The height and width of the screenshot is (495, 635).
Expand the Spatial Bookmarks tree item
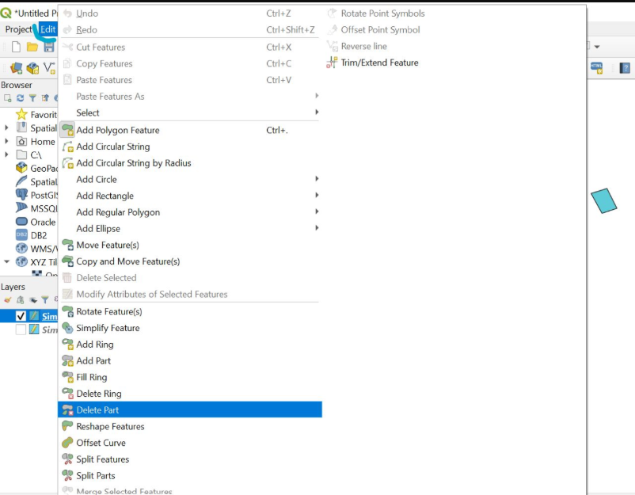pyautogui.click(x=5, y=128)
